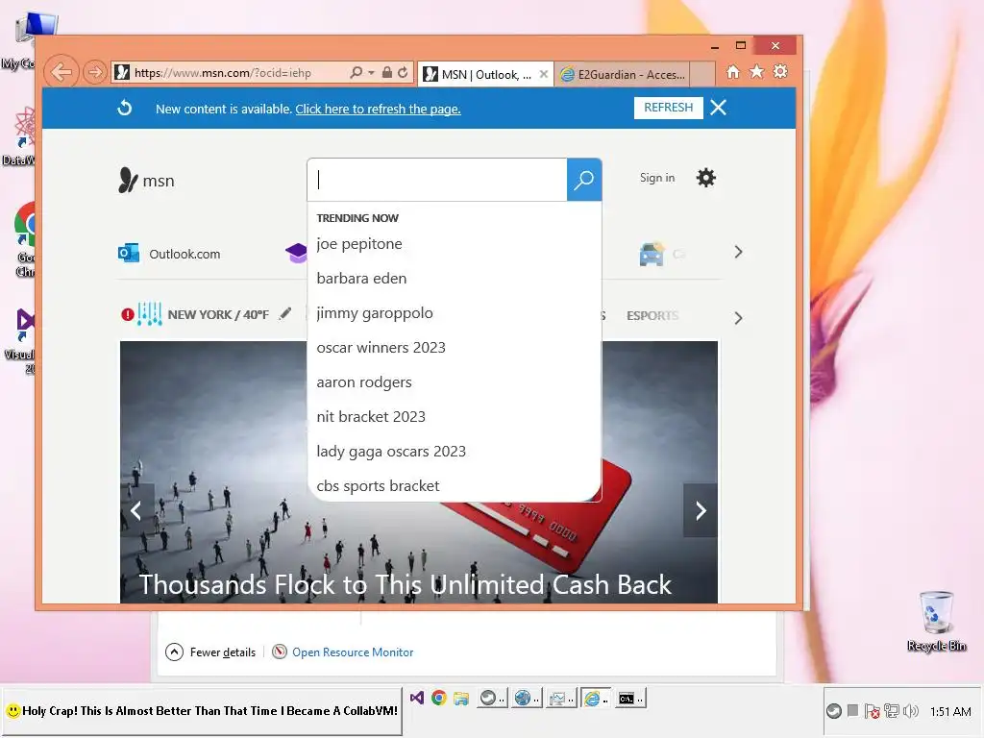984x738 pixels.
Task: Click the Sign in link
Action: tap(657, 178)
